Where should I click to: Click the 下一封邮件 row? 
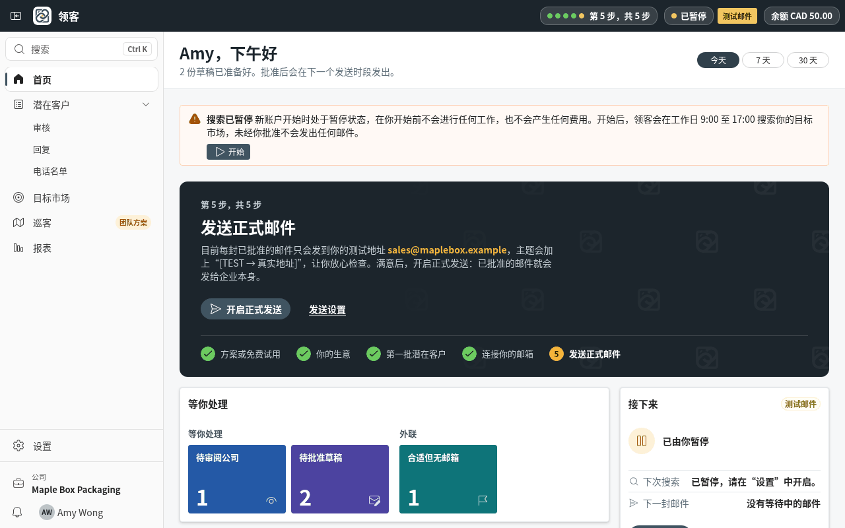pos(724,503)
